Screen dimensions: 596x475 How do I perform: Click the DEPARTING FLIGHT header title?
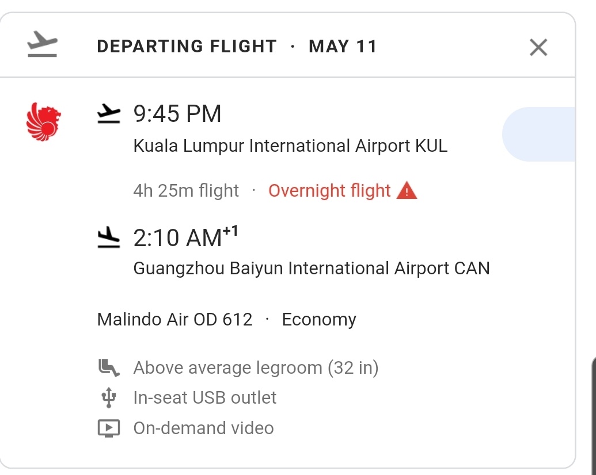tap(187, 47)
